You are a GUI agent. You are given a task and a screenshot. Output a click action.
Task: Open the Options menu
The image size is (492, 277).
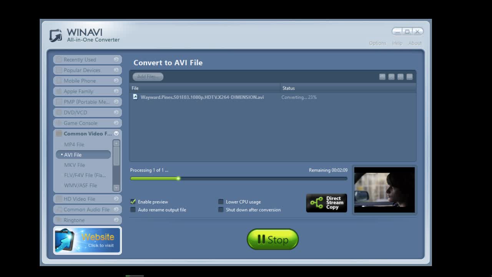coord(377,43)
